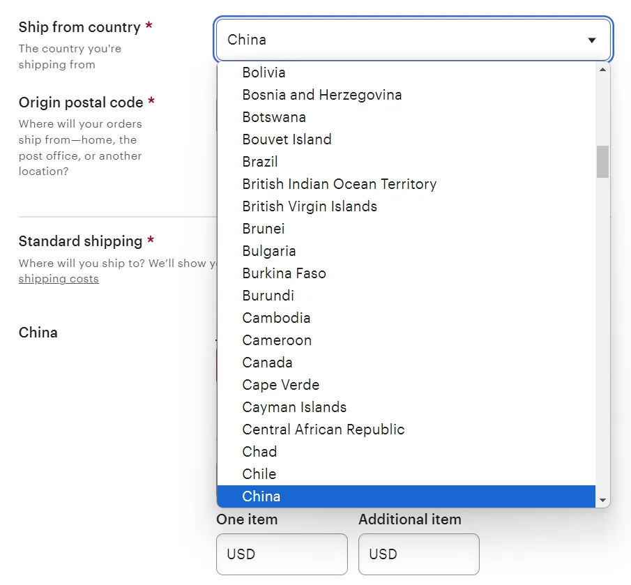Select Brazil as ship from country
The image size is (631, 585).
[x=260, y=162]
